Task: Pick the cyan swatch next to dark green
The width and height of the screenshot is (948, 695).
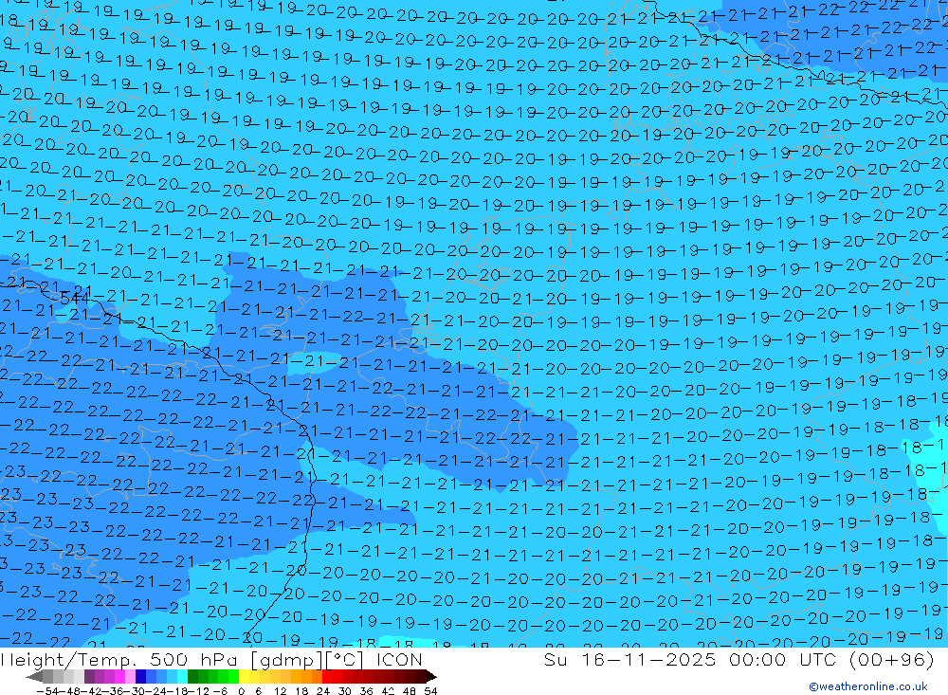Action: point(182,676)
